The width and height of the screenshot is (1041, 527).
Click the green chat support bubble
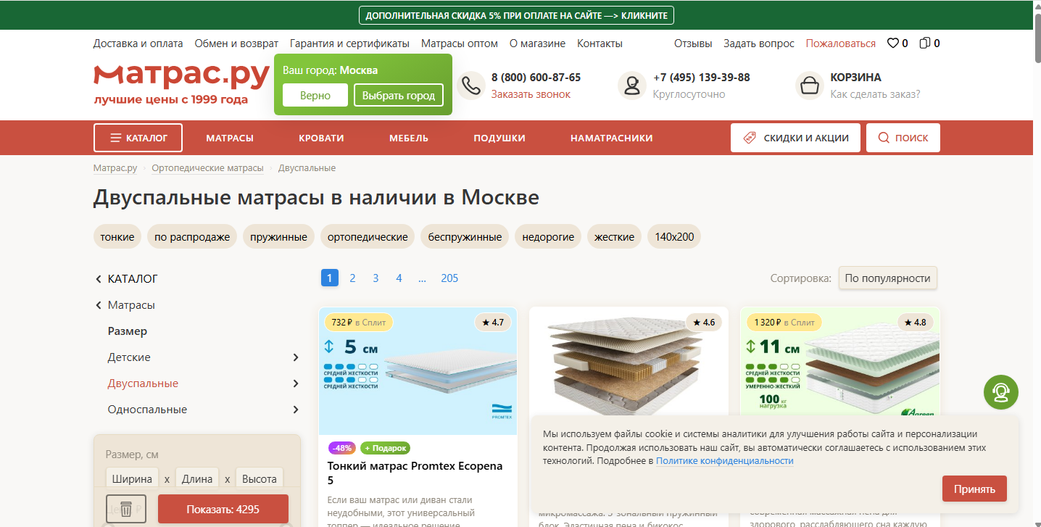pyautogui.click(x=1001, y=393)
